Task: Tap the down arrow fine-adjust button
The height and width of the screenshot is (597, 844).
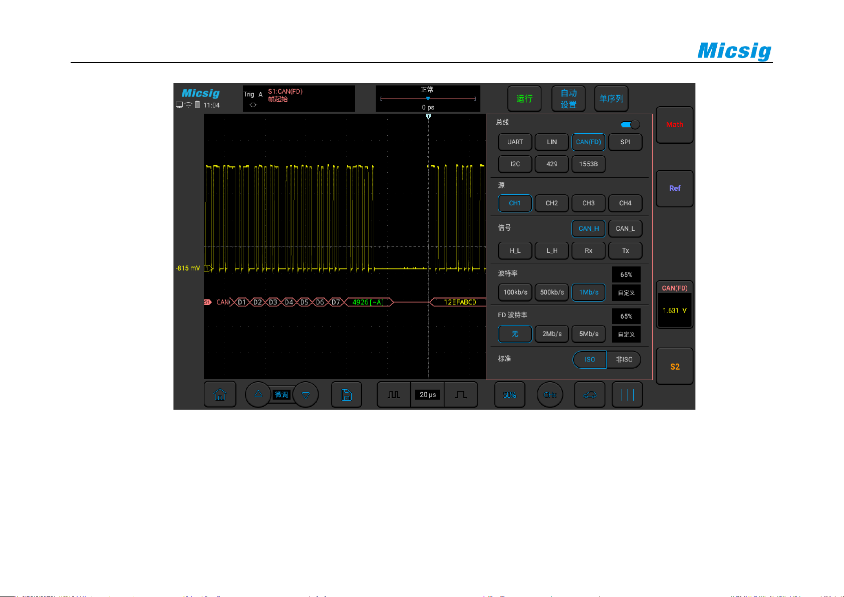Action: [306, 395]
